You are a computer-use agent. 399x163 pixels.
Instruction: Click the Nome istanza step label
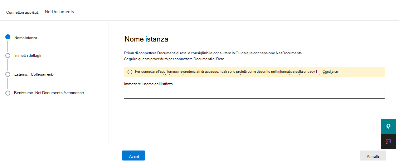coord(26,38)
